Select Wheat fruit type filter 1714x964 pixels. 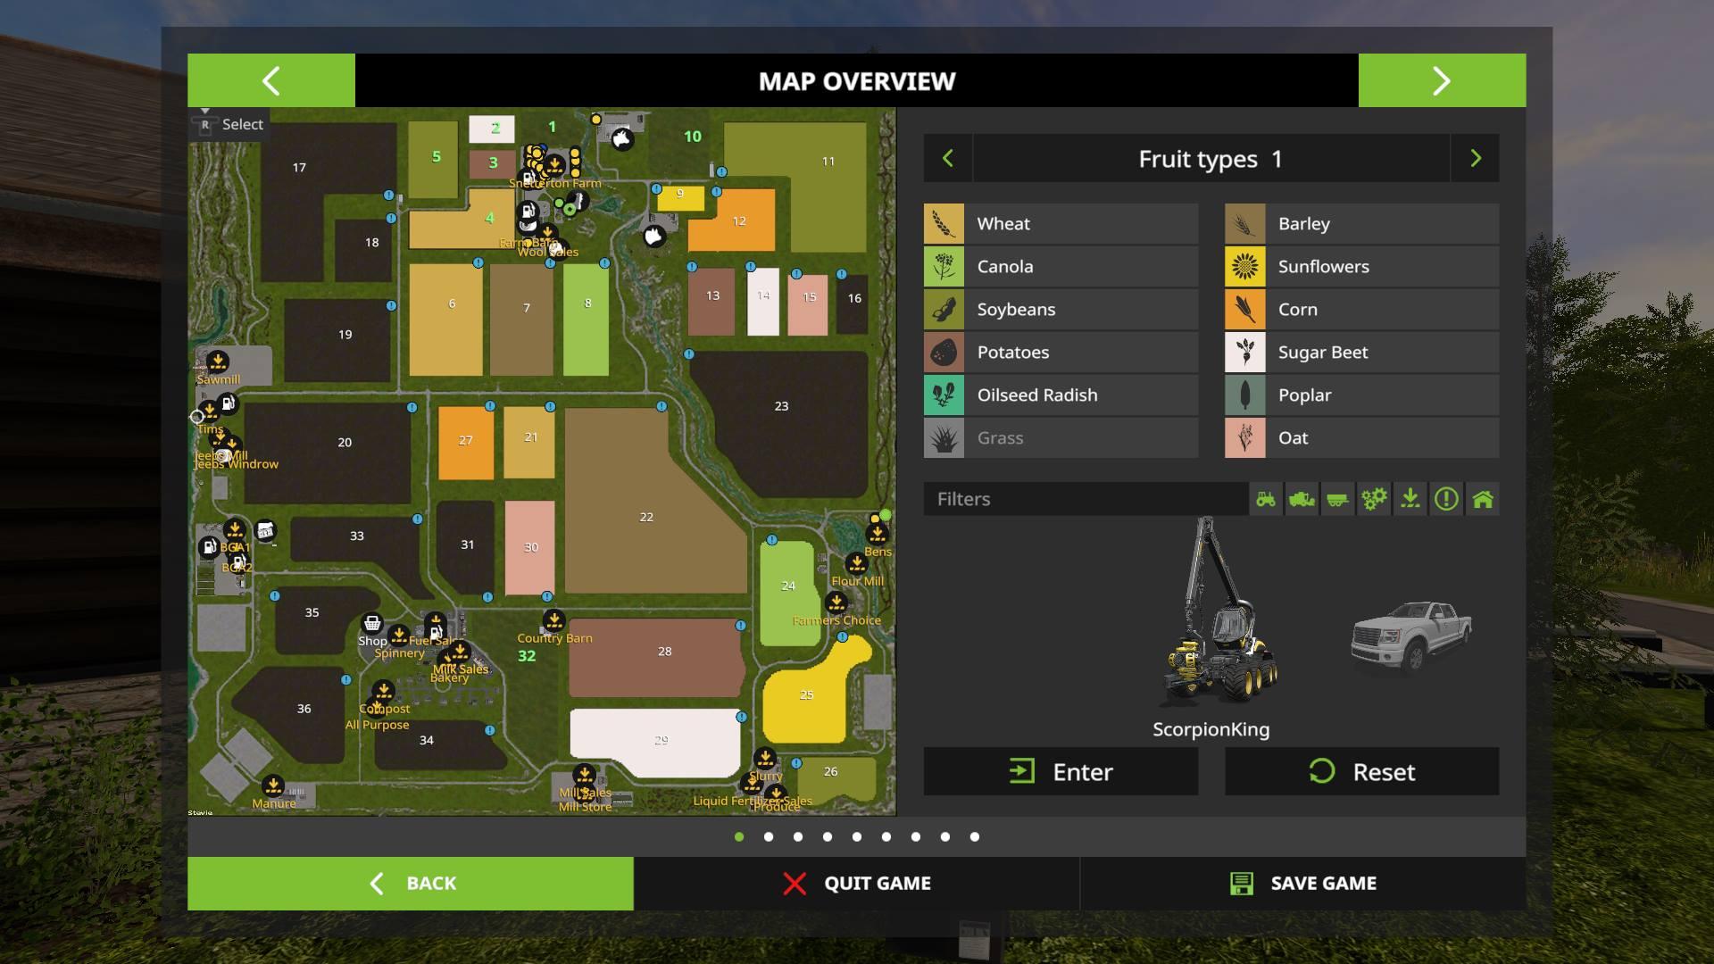coord(1060,224)
